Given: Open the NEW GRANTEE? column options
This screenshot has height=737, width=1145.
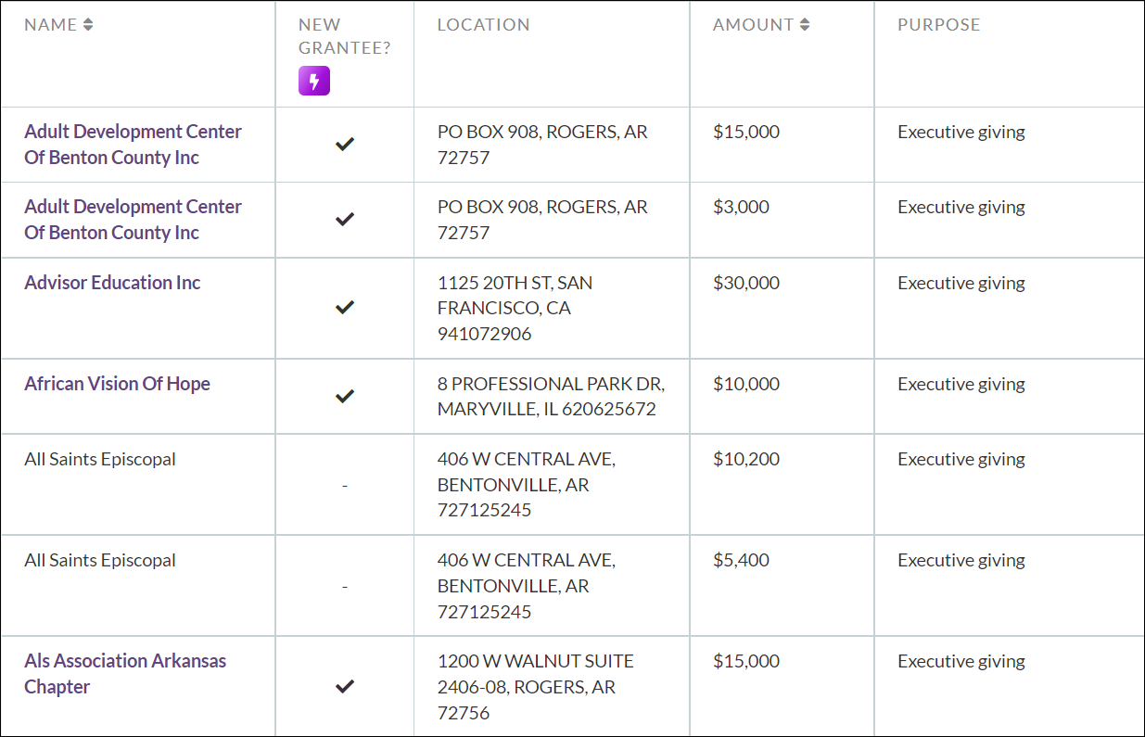Looking at the screenshot, I should pyautogui.click(x=345, y=37).
